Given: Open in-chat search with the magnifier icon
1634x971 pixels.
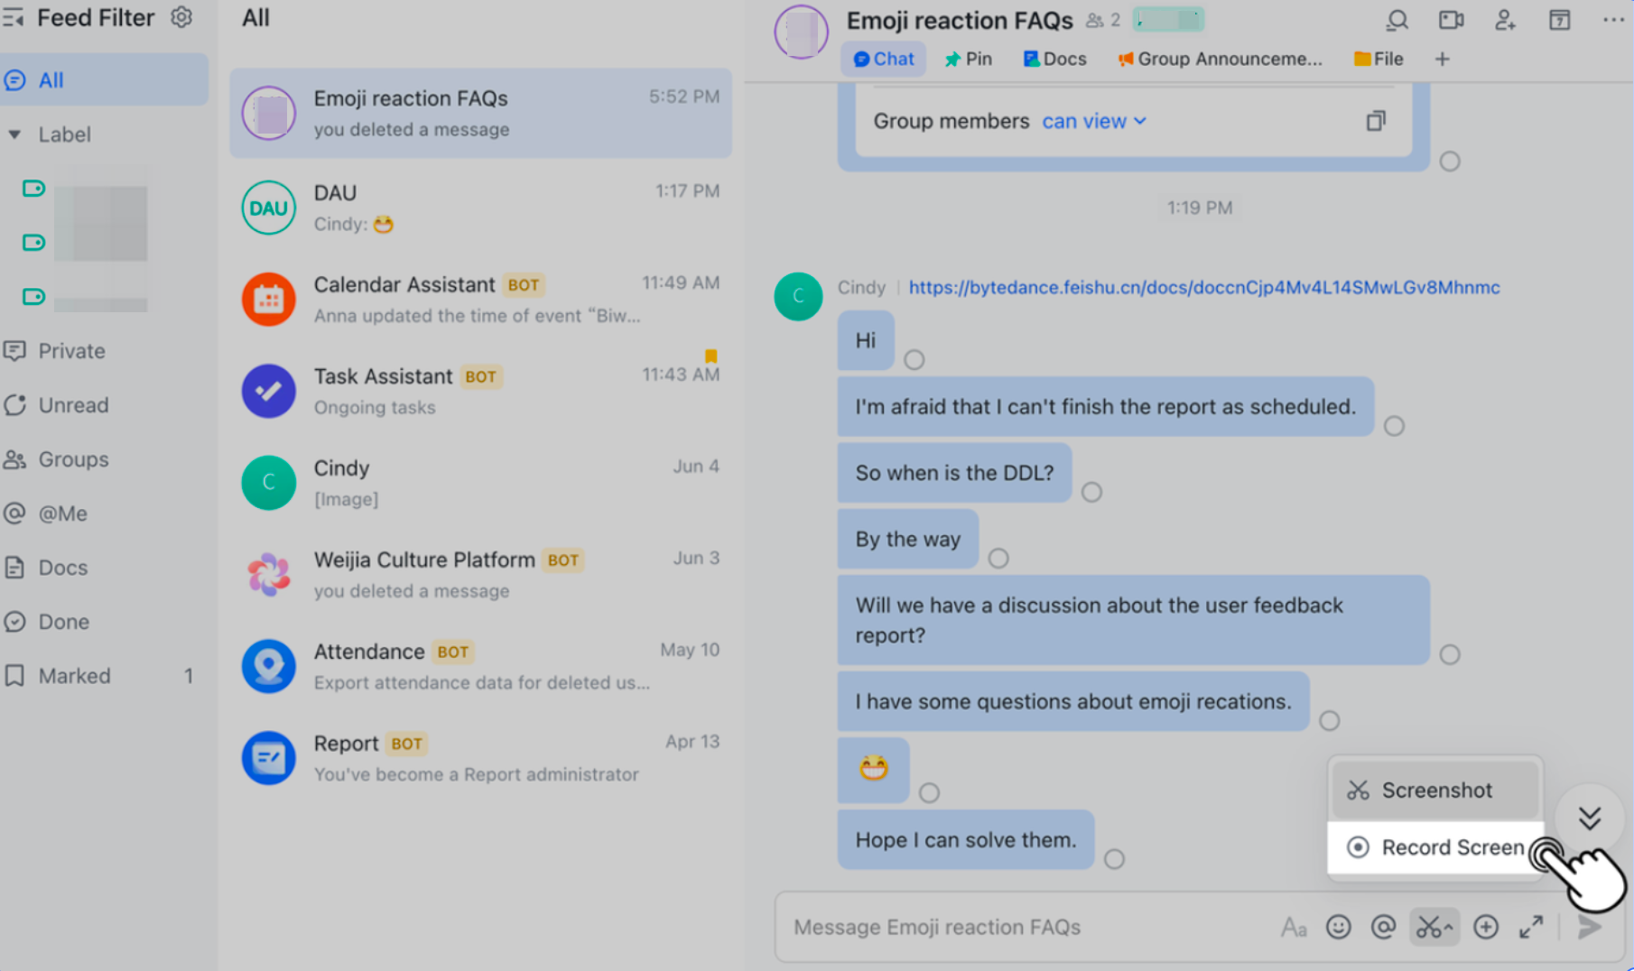Looking at the screenshot, I should coord(1396,20).
